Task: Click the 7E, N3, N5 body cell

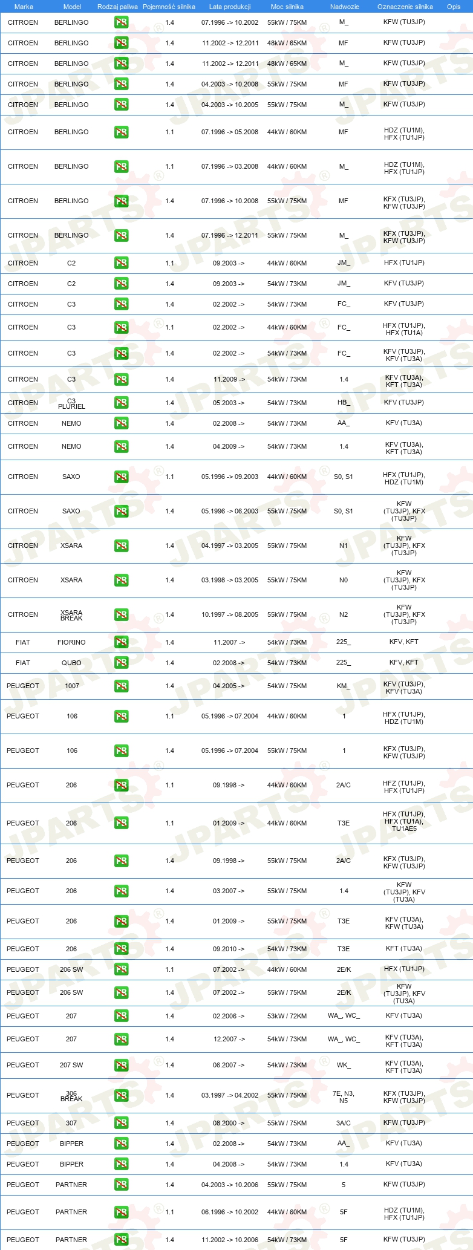Action: pos(344,1097)
